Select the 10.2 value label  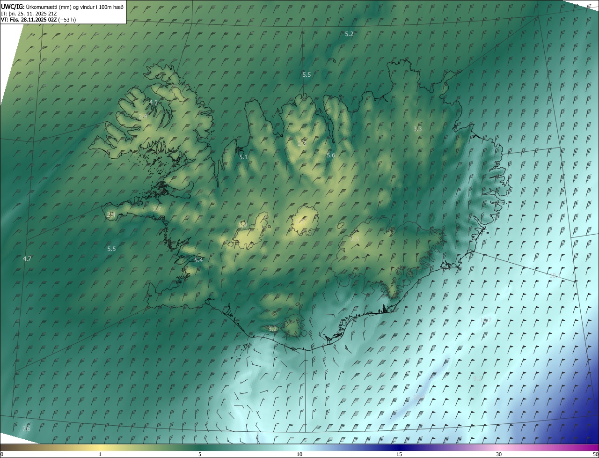[486, 320]
